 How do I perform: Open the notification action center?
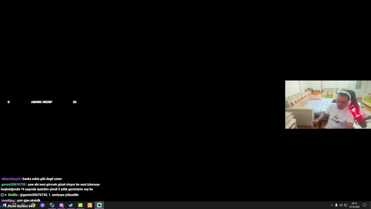coord(365,205)
